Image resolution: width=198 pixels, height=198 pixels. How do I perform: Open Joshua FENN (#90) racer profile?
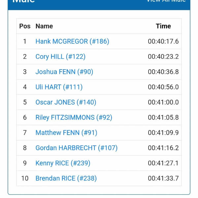[64, 72]
